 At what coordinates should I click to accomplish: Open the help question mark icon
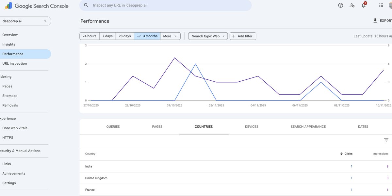tap(341, 5)
